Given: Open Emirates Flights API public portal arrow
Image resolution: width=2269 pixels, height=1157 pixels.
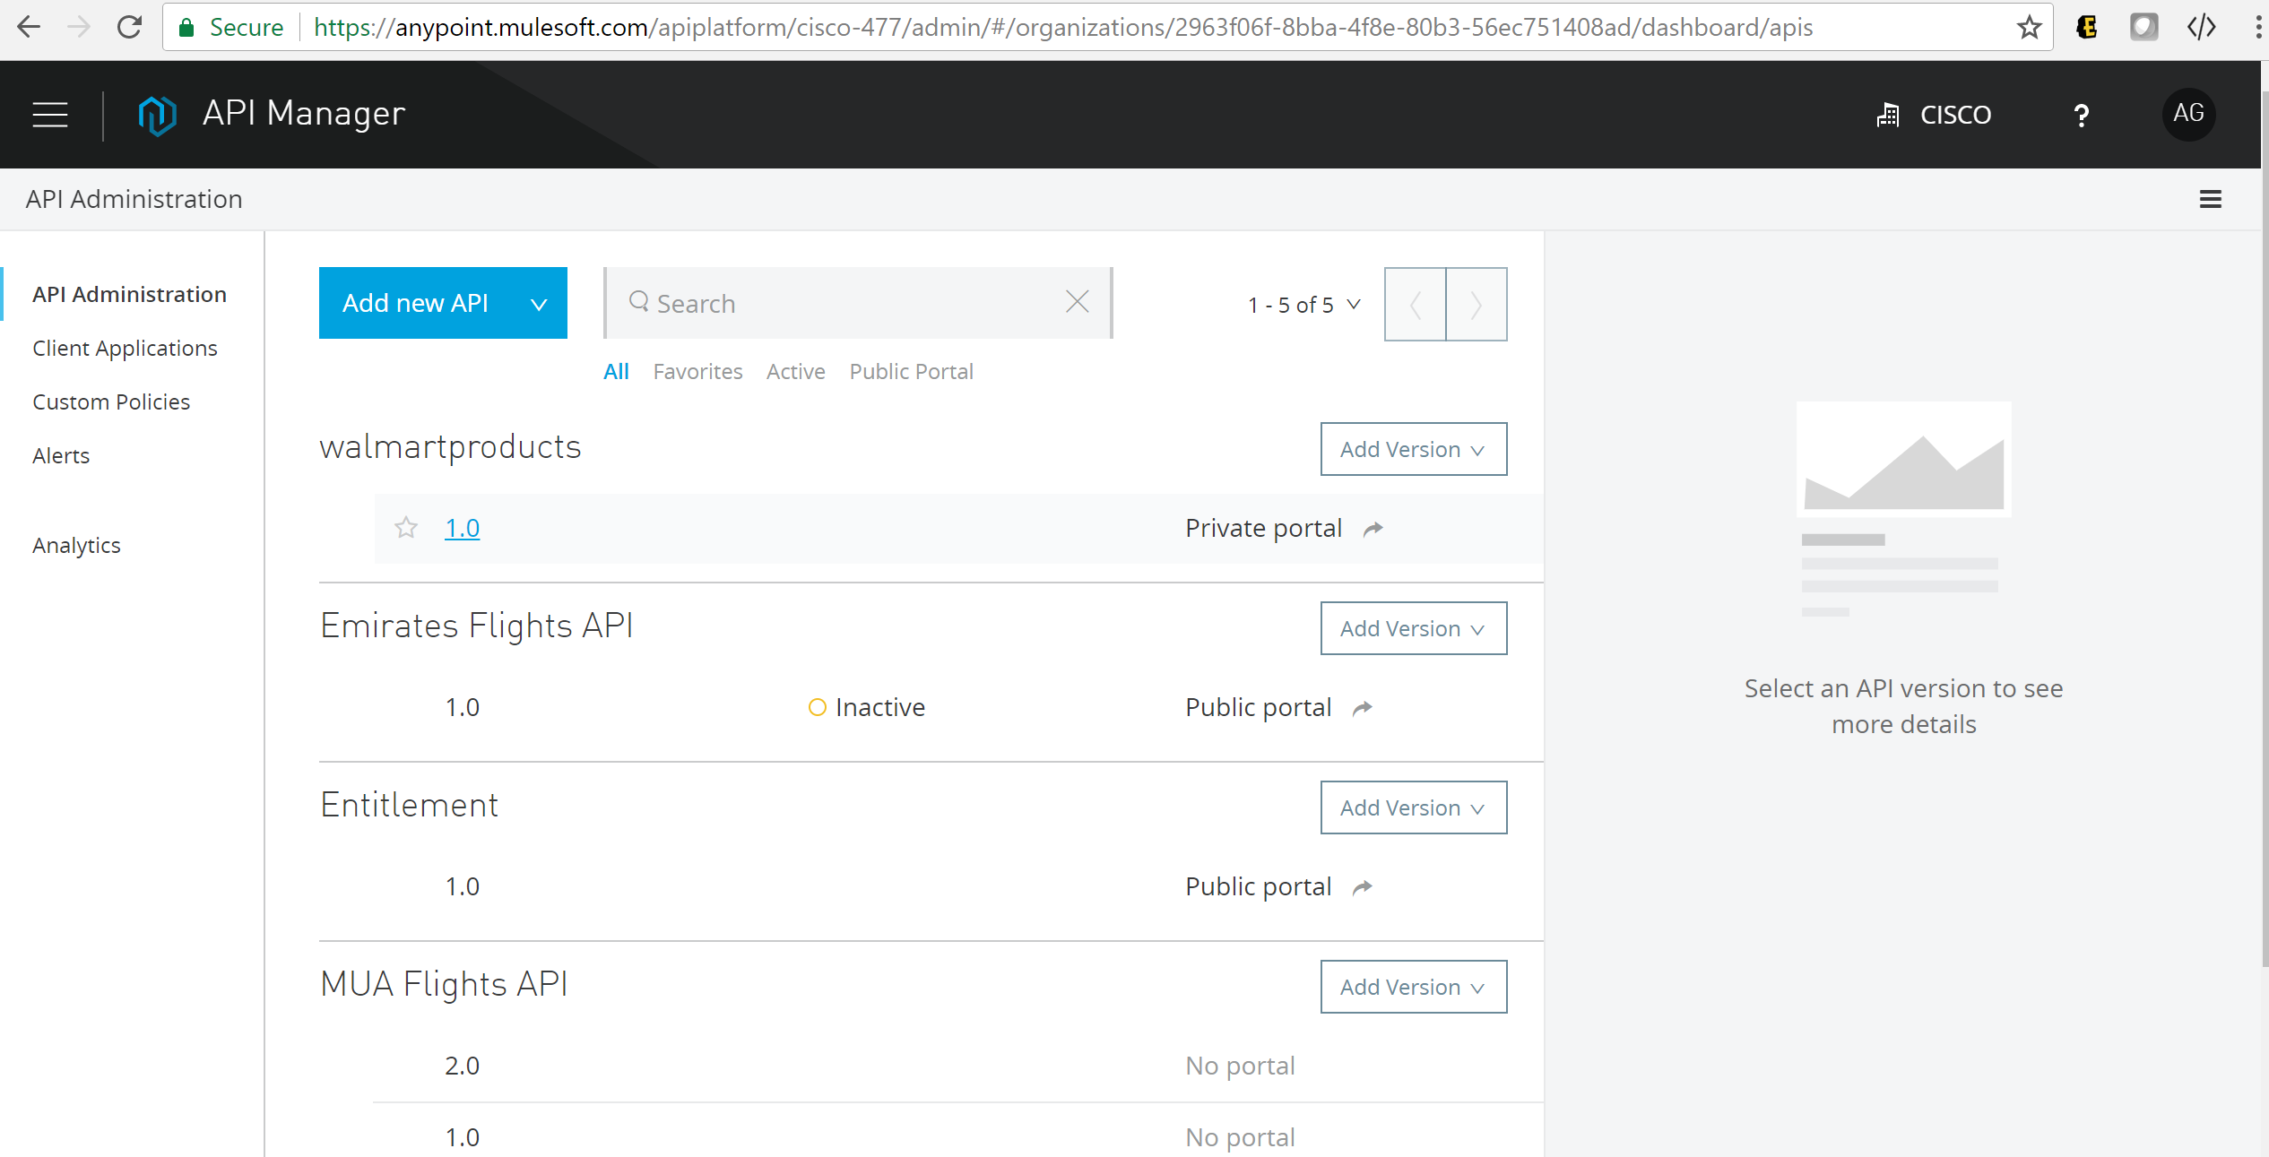Looking at the screenshot, I should (1362, 709).
